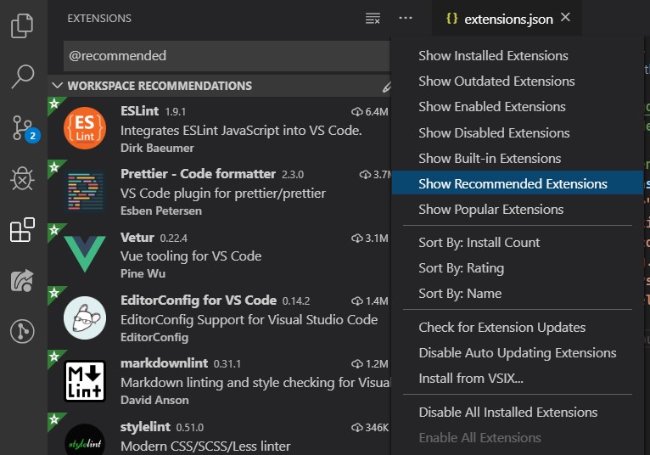Sort extensions by Name
The image size is (650, 455).
[x=518, y=294]
